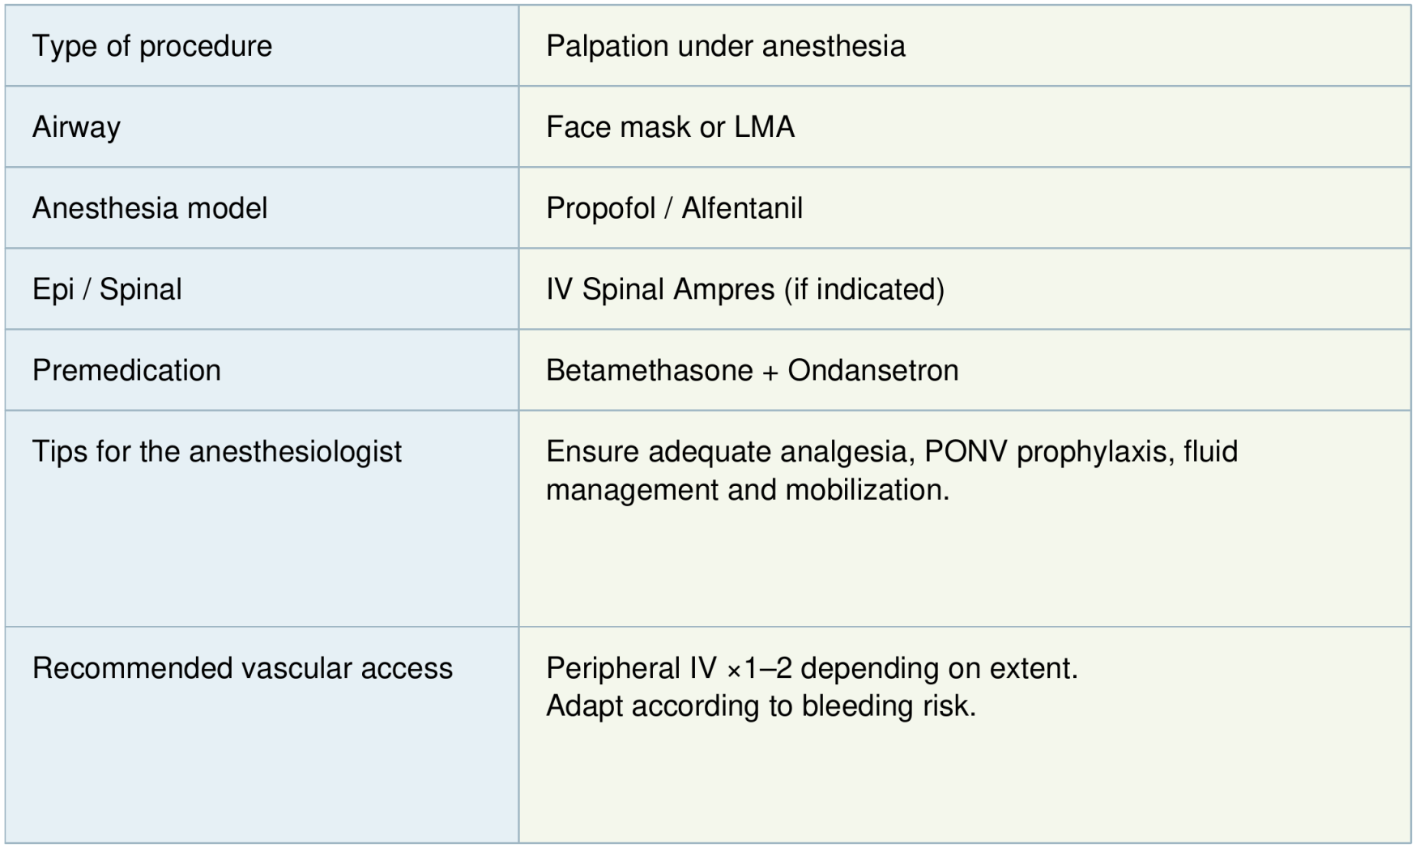This screenshot has width=1416, height=848.
Task: Click the 'Type of procedure' label cell
Action: pos(152,46)
